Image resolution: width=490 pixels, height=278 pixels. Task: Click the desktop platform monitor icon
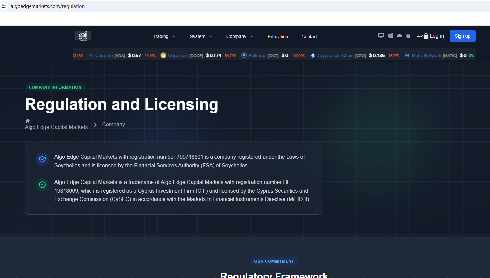click(x=381, y=36)
